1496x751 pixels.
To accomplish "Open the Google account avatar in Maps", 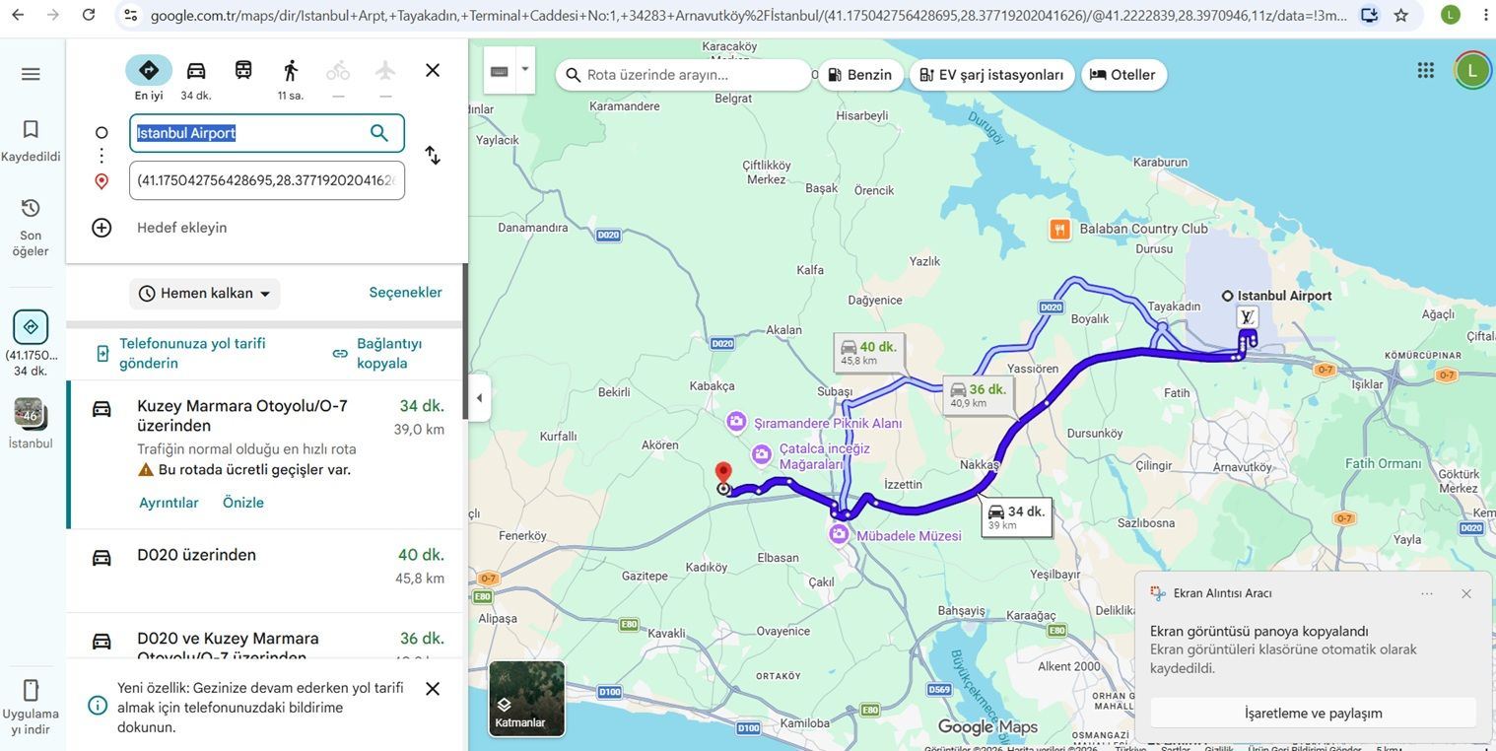I will [1472, 70].
